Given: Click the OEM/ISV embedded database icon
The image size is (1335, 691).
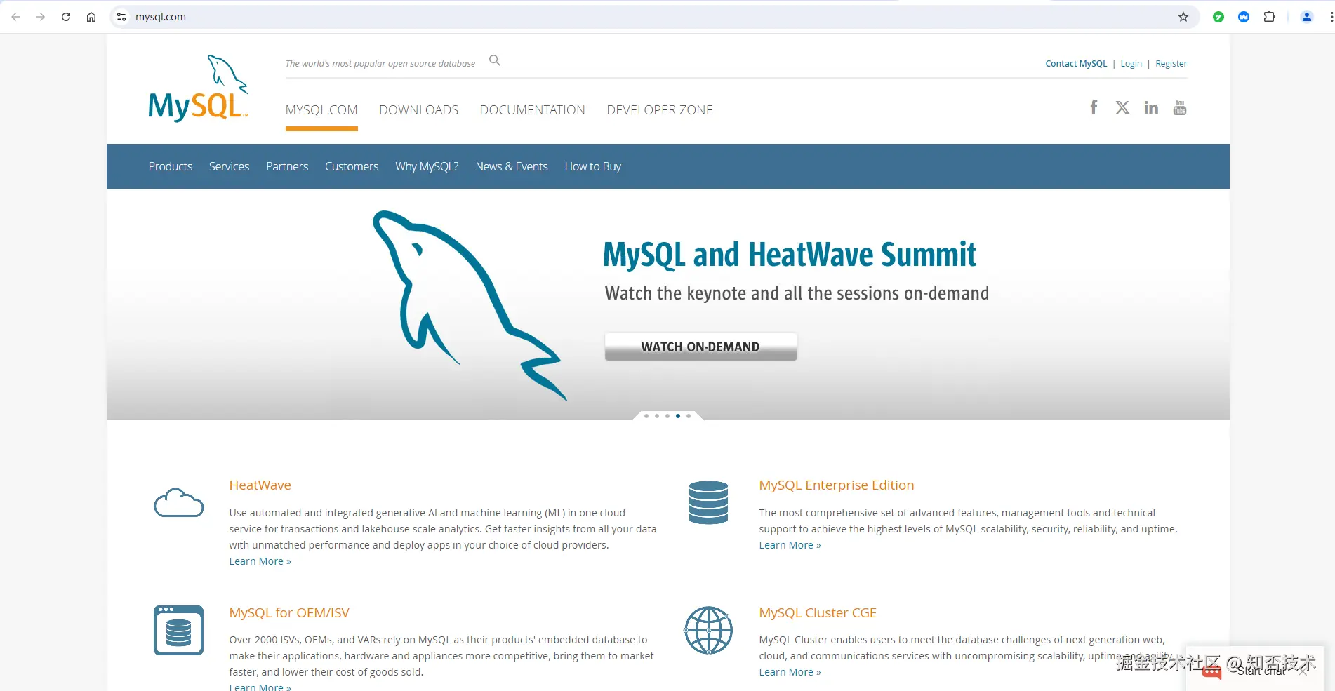Looking at the screenshot, I should (178, 630).
